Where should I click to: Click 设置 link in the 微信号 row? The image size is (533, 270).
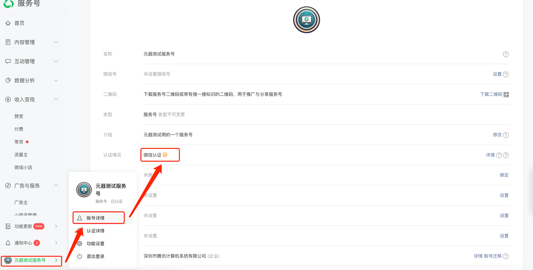497,74
